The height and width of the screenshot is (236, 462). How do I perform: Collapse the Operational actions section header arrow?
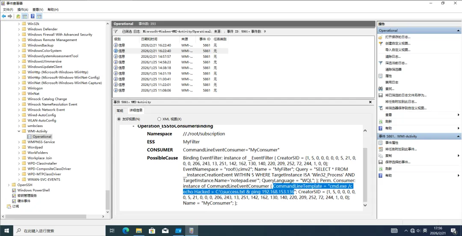[x=459, y=31]
